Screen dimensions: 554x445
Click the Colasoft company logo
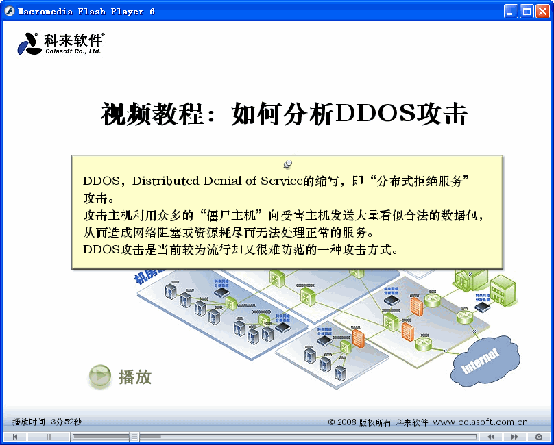(60, 44)
